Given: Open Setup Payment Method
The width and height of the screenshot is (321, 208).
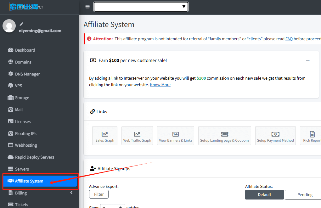Looking at the screenshot, I should 275,136.
